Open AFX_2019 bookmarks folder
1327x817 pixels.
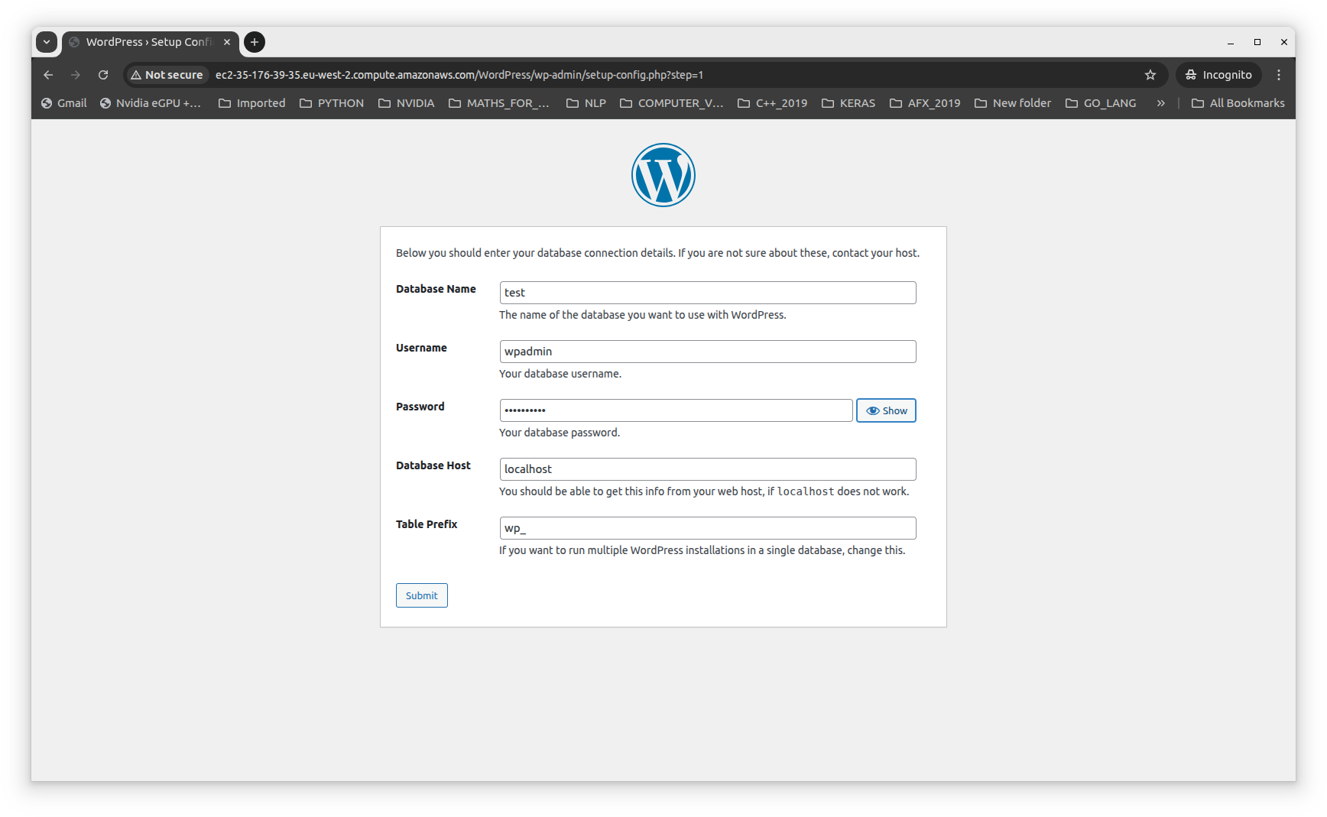click(926, 103)
